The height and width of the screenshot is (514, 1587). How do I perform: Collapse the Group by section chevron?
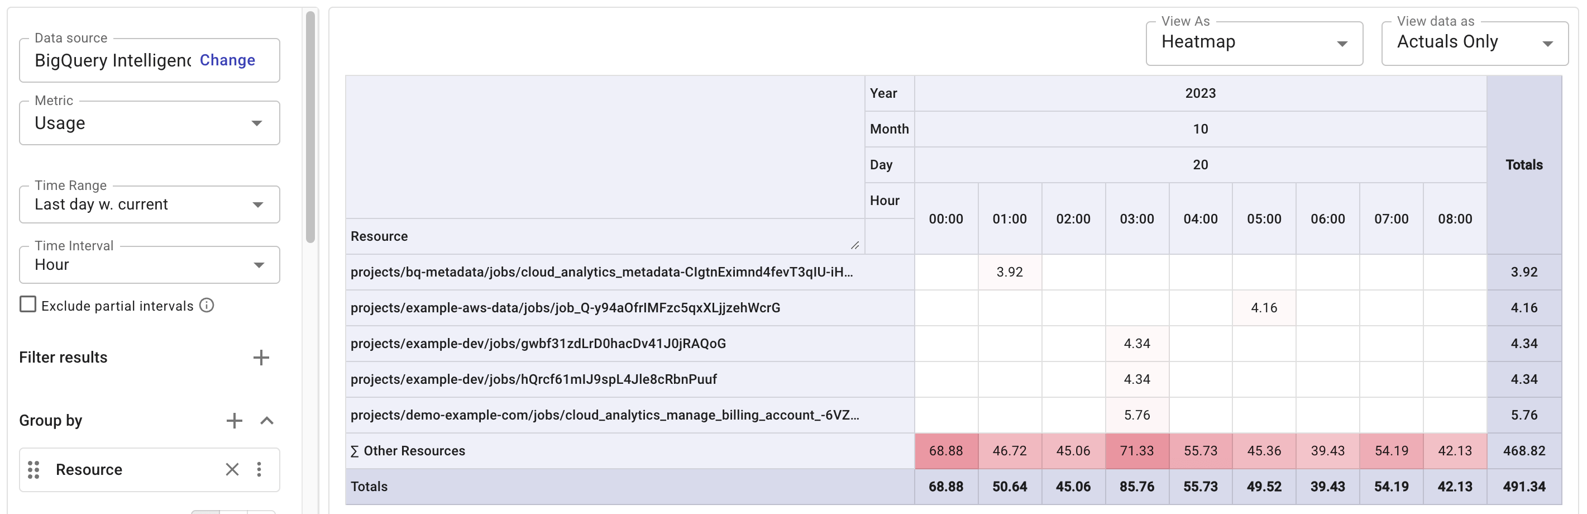(x=267, y=420)
